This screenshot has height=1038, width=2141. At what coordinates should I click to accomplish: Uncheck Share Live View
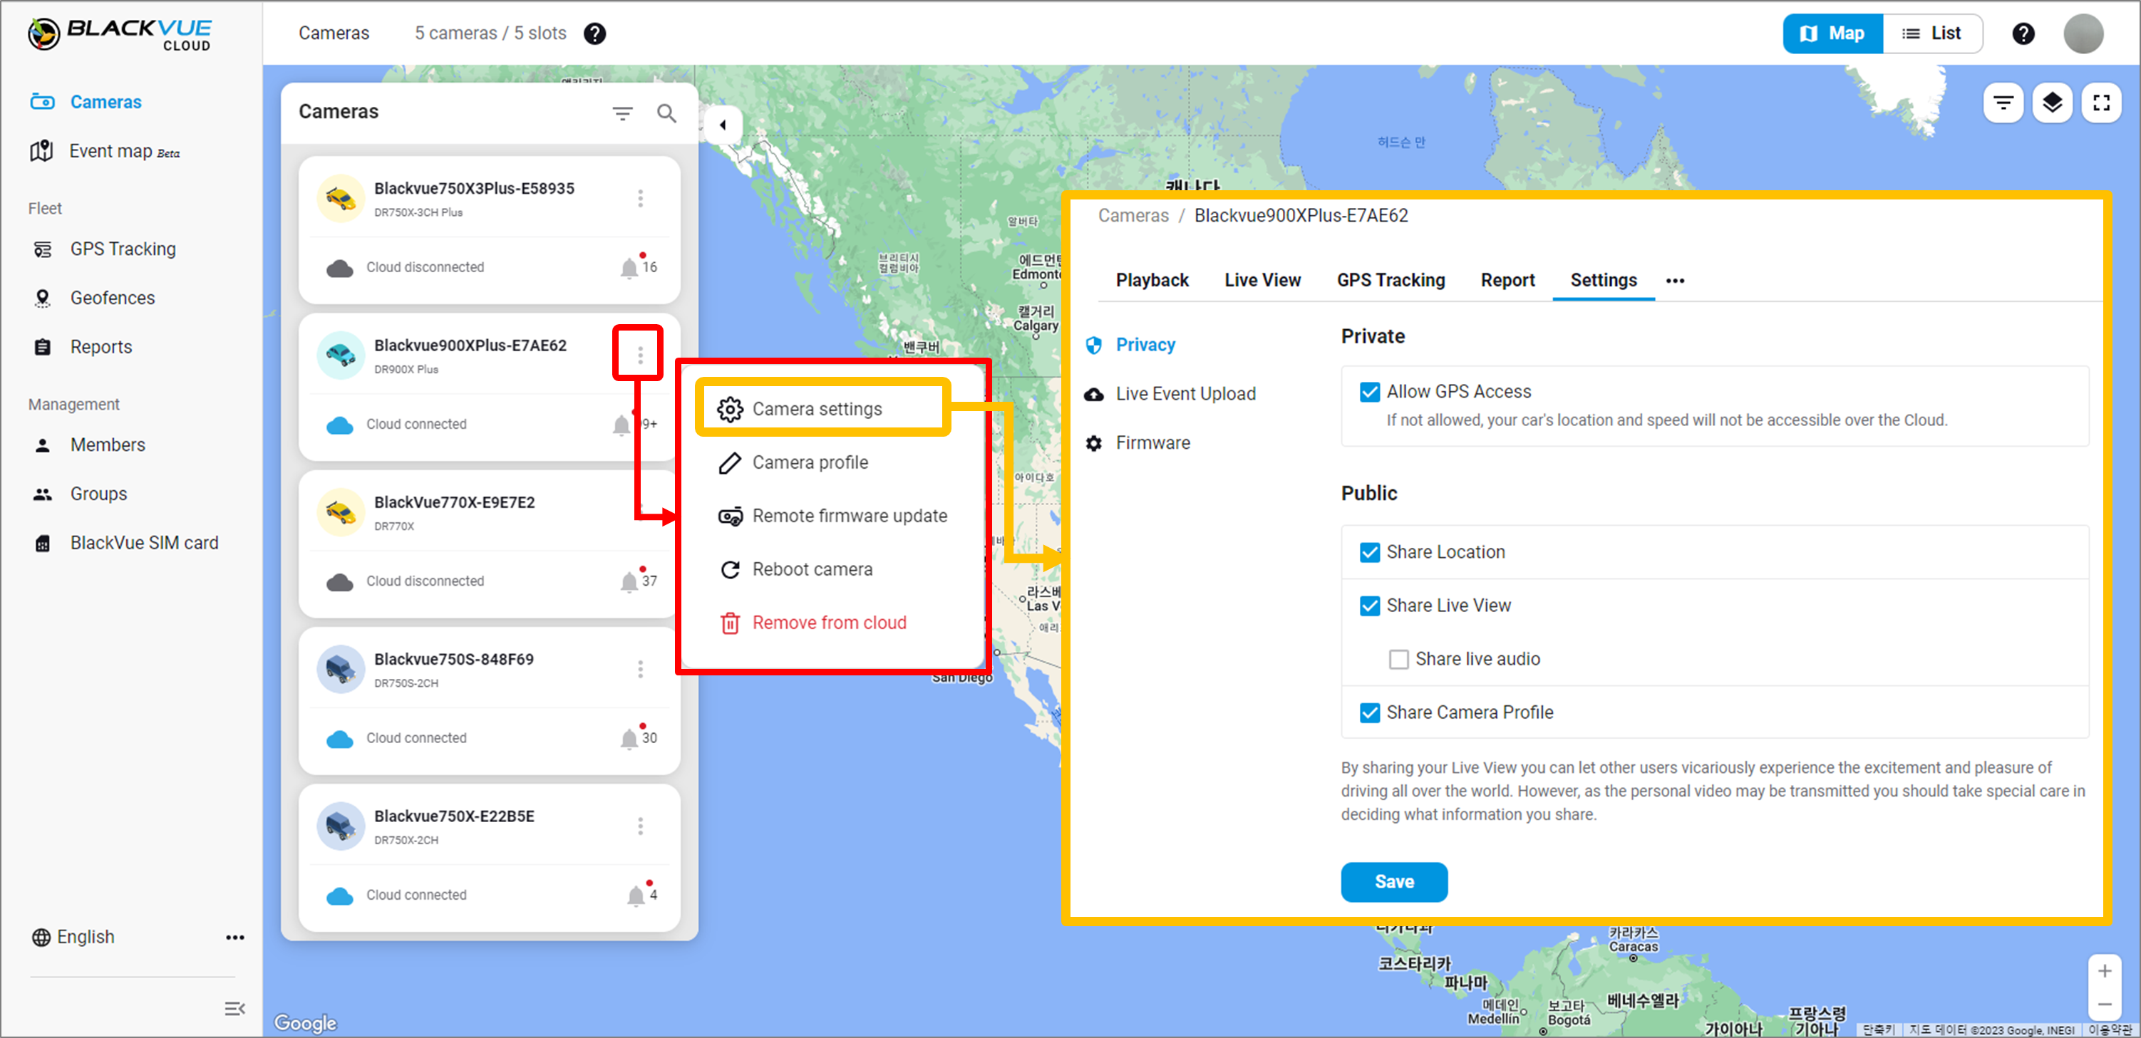pyautogui.click(x=1369, y=605)
